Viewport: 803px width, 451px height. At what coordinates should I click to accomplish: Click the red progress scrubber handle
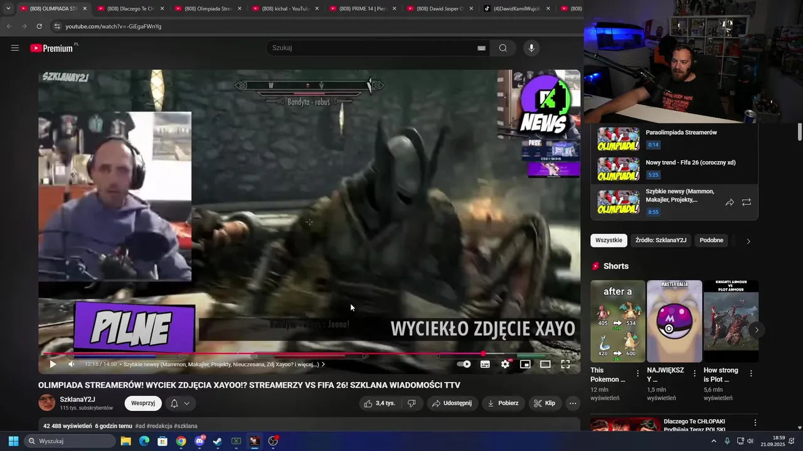483,354
